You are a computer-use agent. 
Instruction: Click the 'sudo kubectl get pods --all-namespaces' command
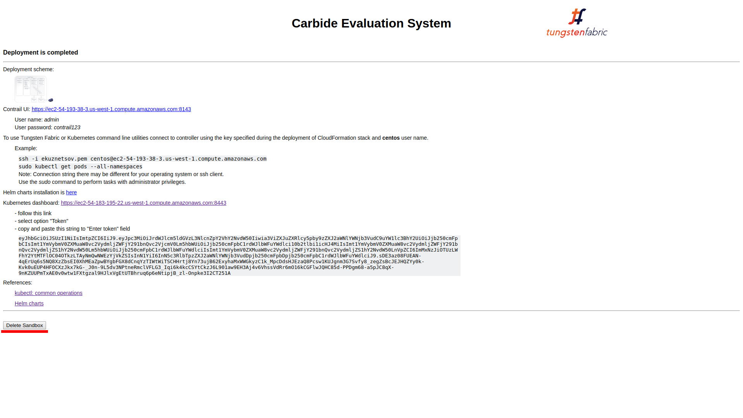[80, 166]
